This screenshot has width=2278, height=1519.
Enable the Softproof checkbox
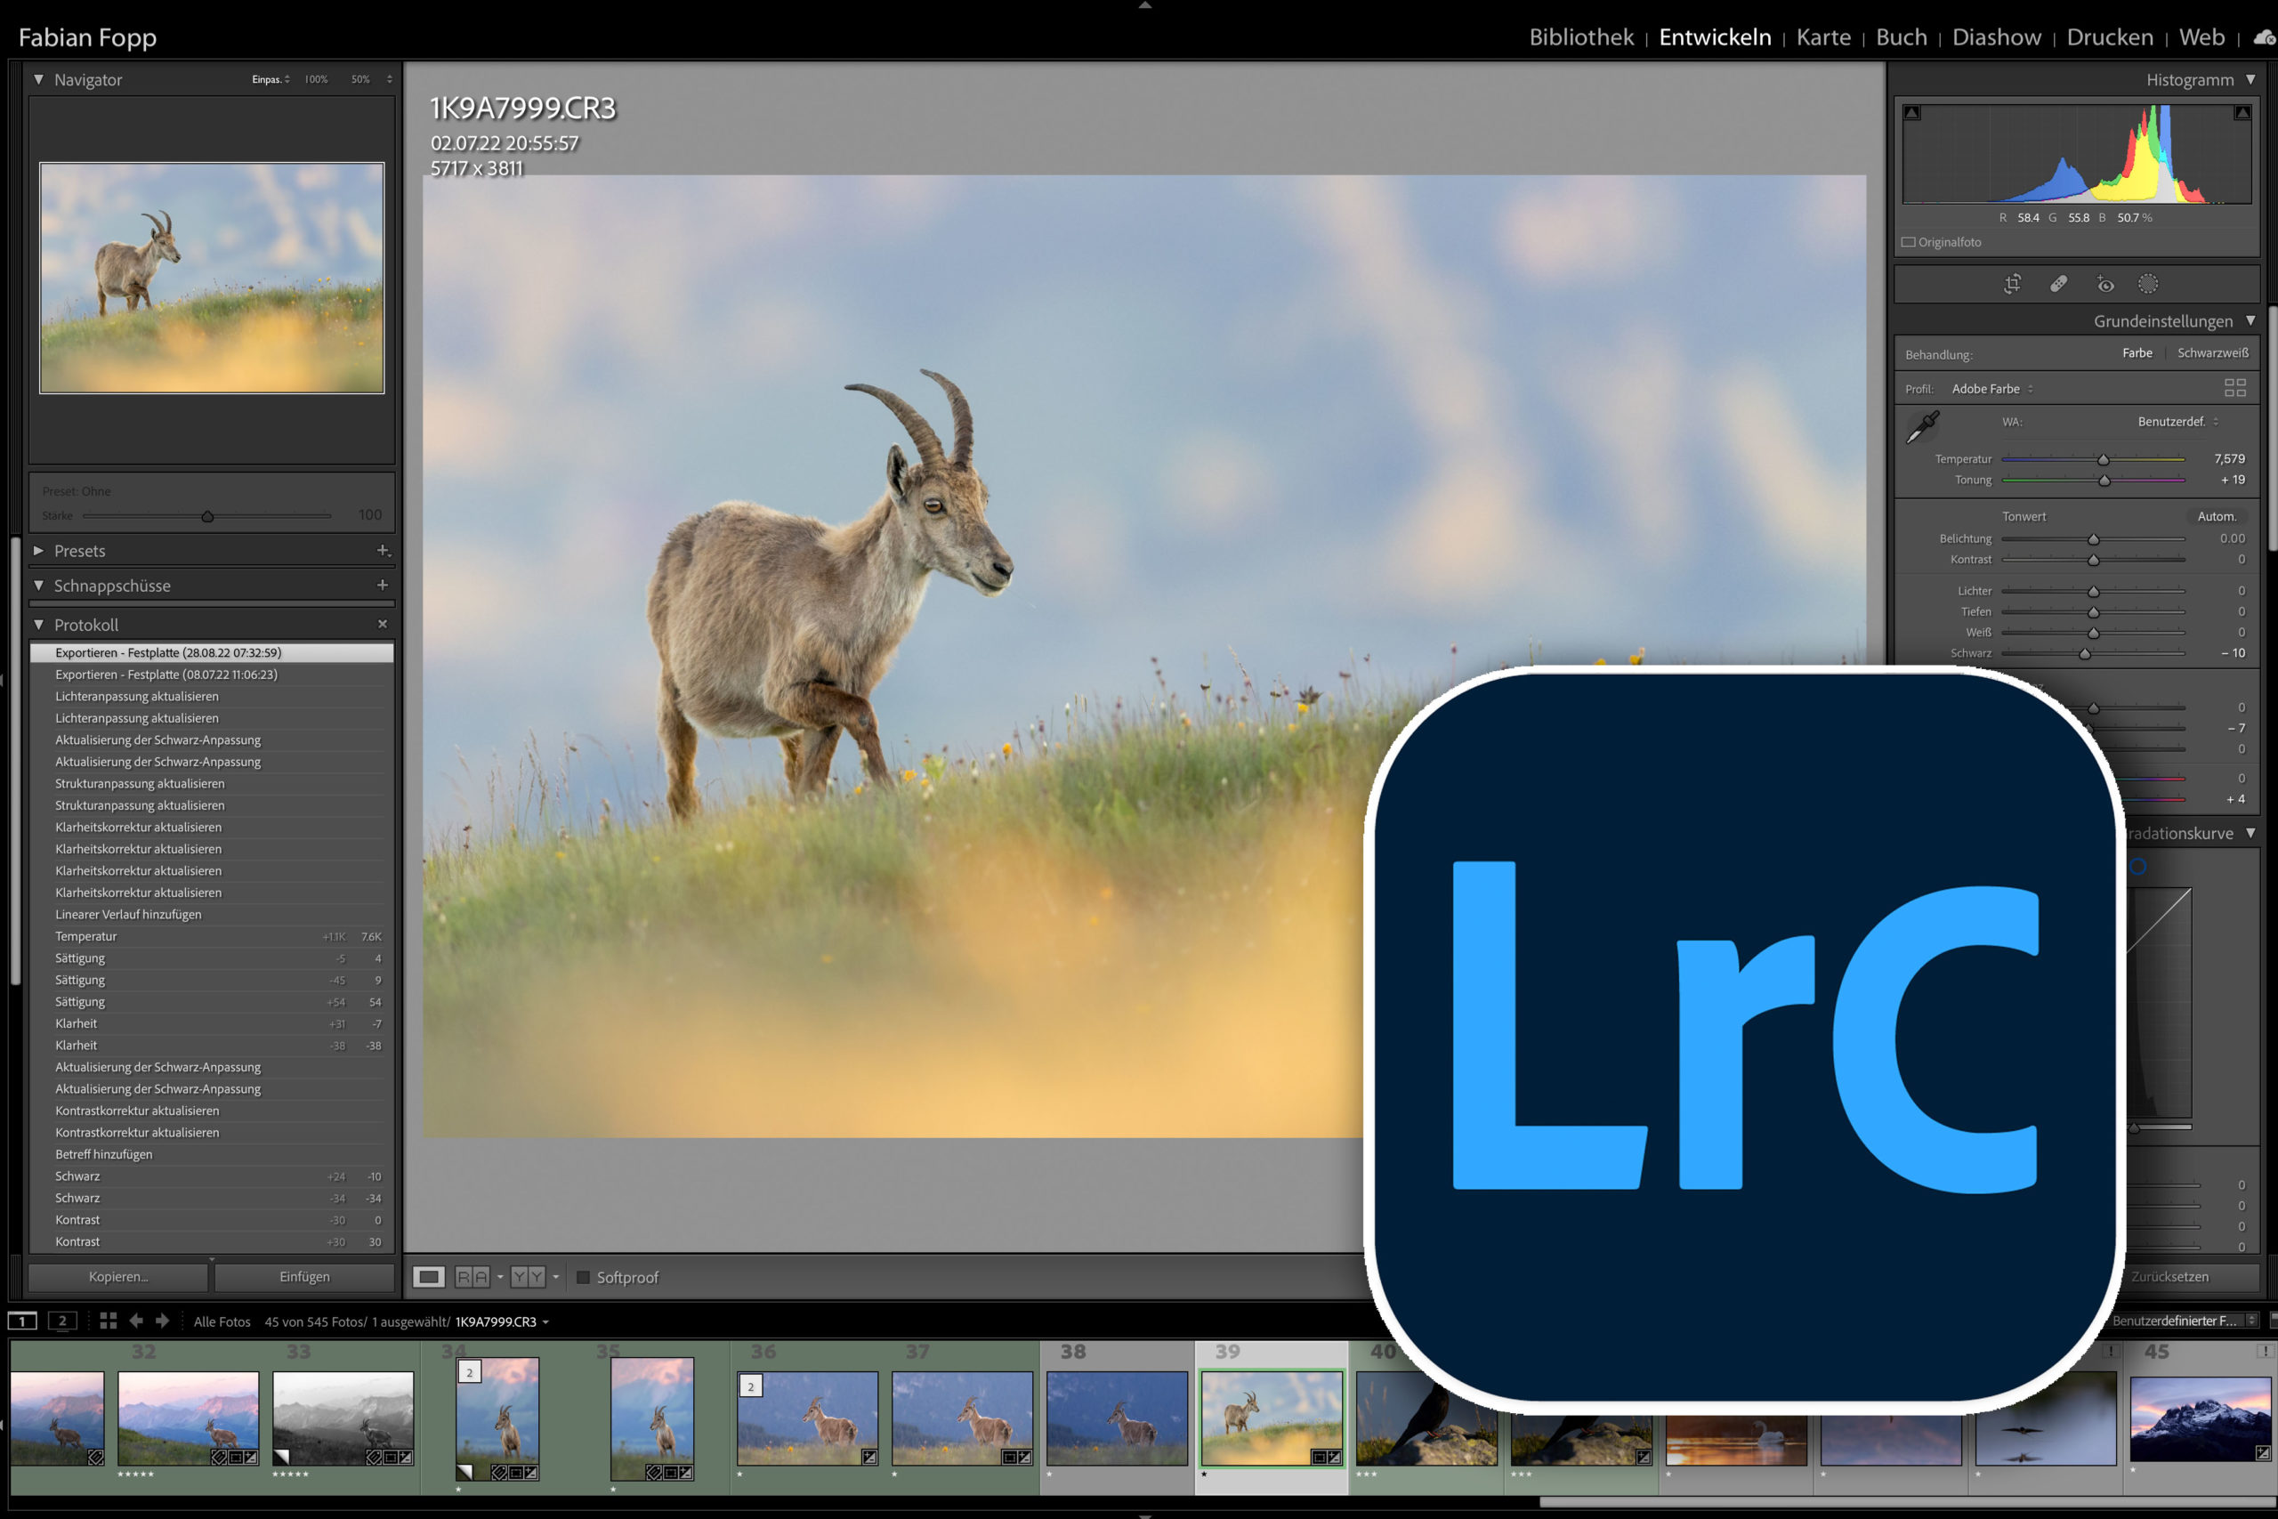tap(583, 1277)
